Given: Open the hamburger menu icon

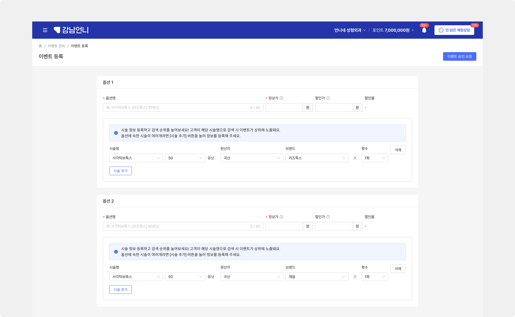Looking at the screenshot, I should click(45, 30).
